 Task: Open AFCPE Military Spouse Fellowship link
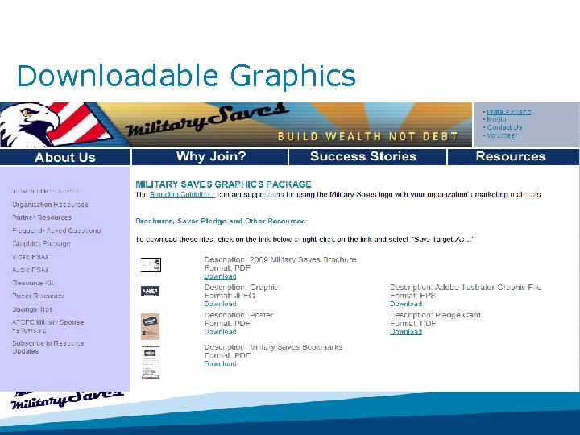pos(48,326)
